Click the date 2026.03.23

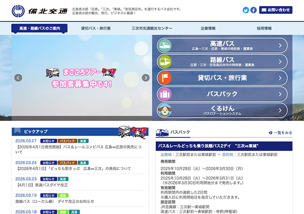click(x=26, y=179)
